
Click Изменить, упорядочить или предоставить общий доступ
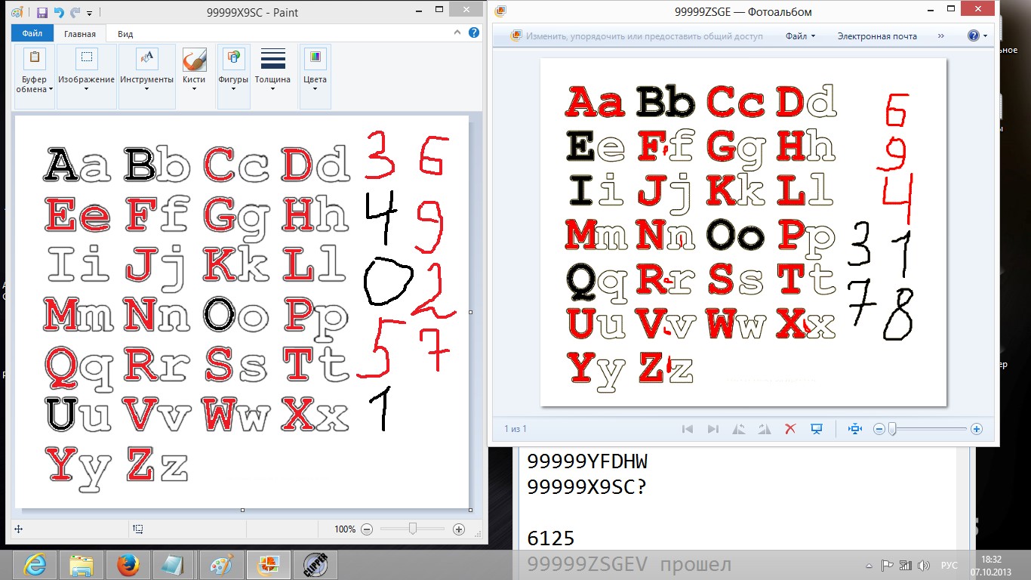pyautogui.click(x=644, y=35)
